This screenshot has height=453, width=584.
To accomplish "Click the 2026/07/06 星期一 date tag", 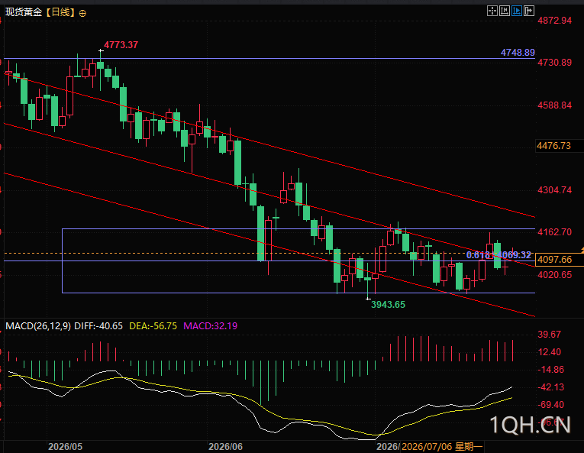I will pyautogui.click(x=442, y=447).
